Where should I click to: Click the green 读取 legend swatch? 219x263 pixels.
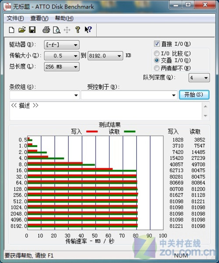(130, 131)
